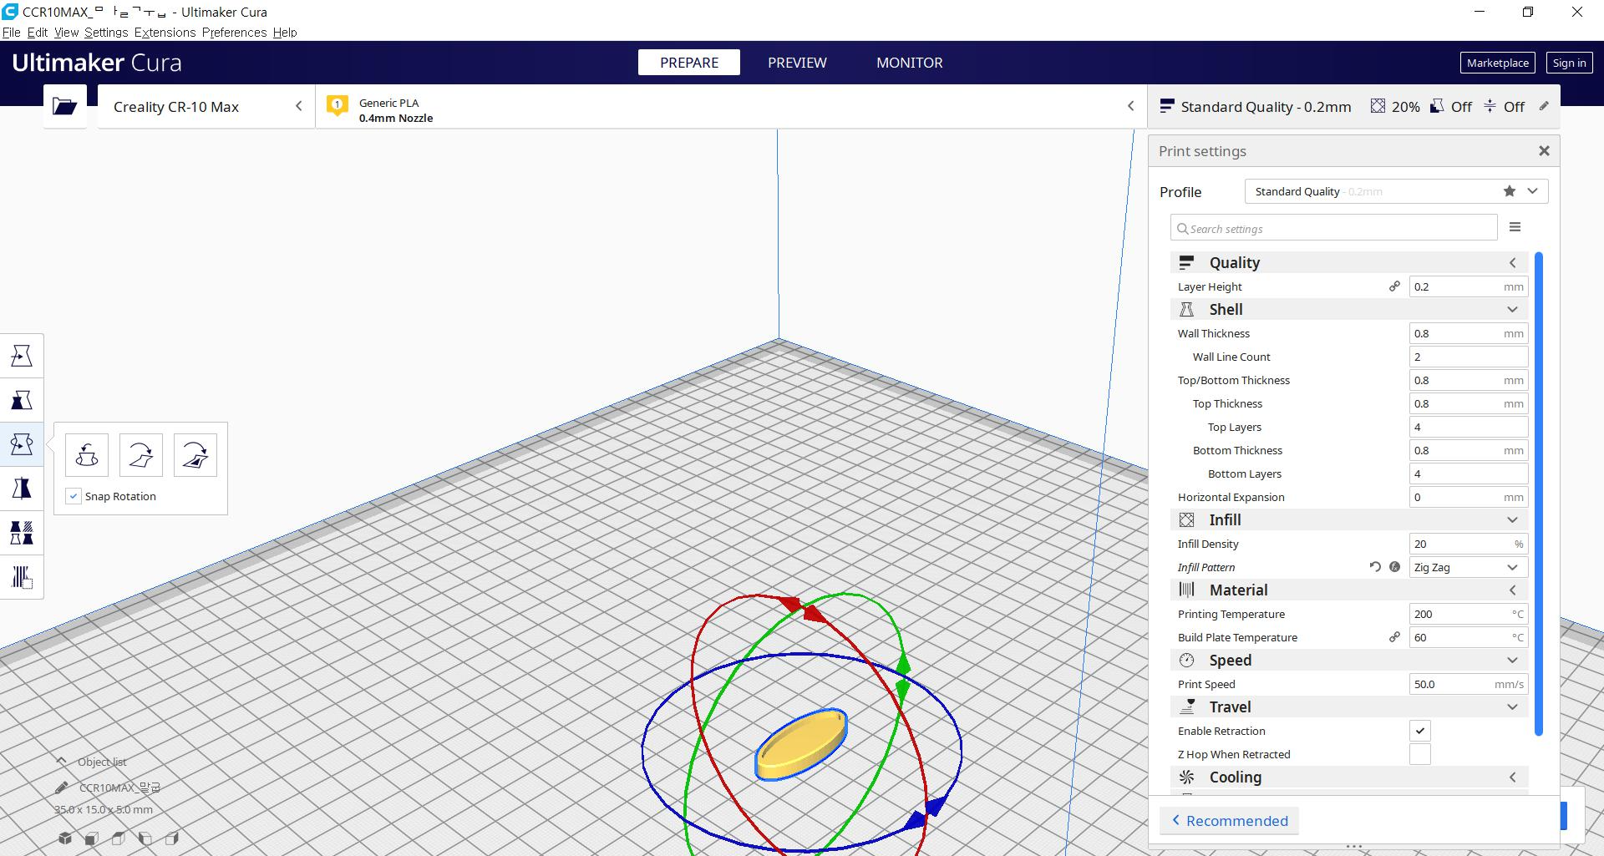Click the Print Speed value field
Image resolution: width=1604 pixels, height=856 pixels.
pos(1469,684)
